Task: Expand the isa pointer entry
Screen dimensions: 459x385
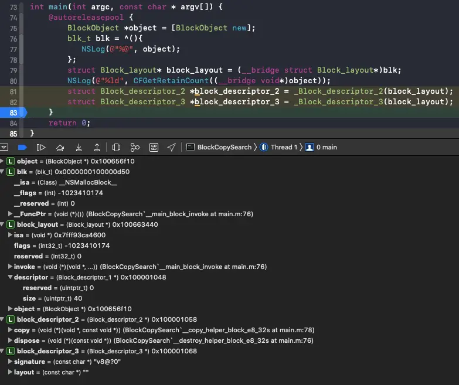Action: [10, 234]
